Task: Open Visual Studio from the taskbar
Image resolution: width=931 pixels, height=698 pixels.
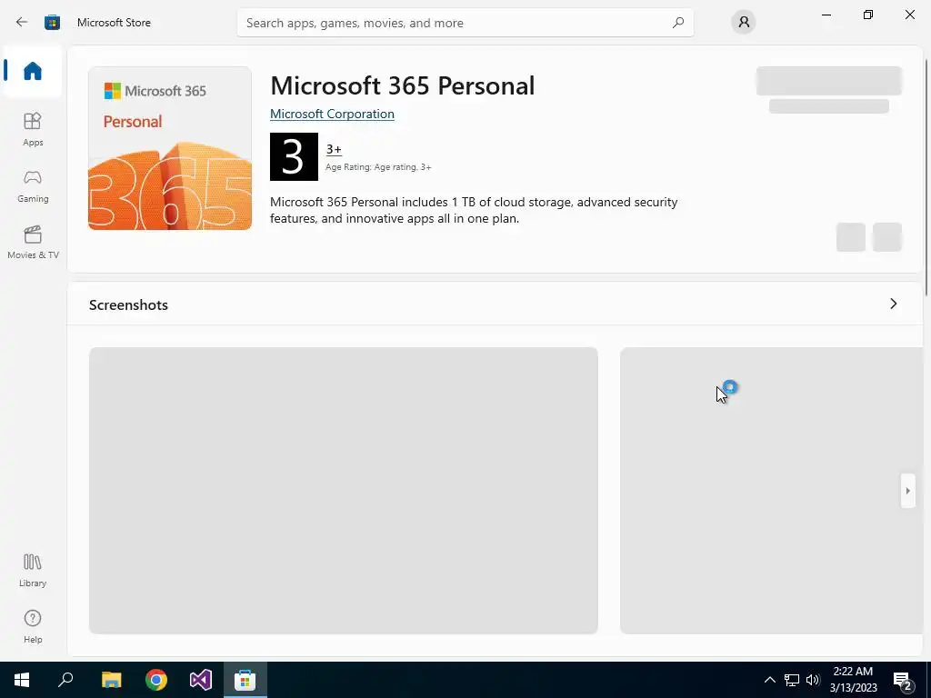Action: click(x=201, y=680)
